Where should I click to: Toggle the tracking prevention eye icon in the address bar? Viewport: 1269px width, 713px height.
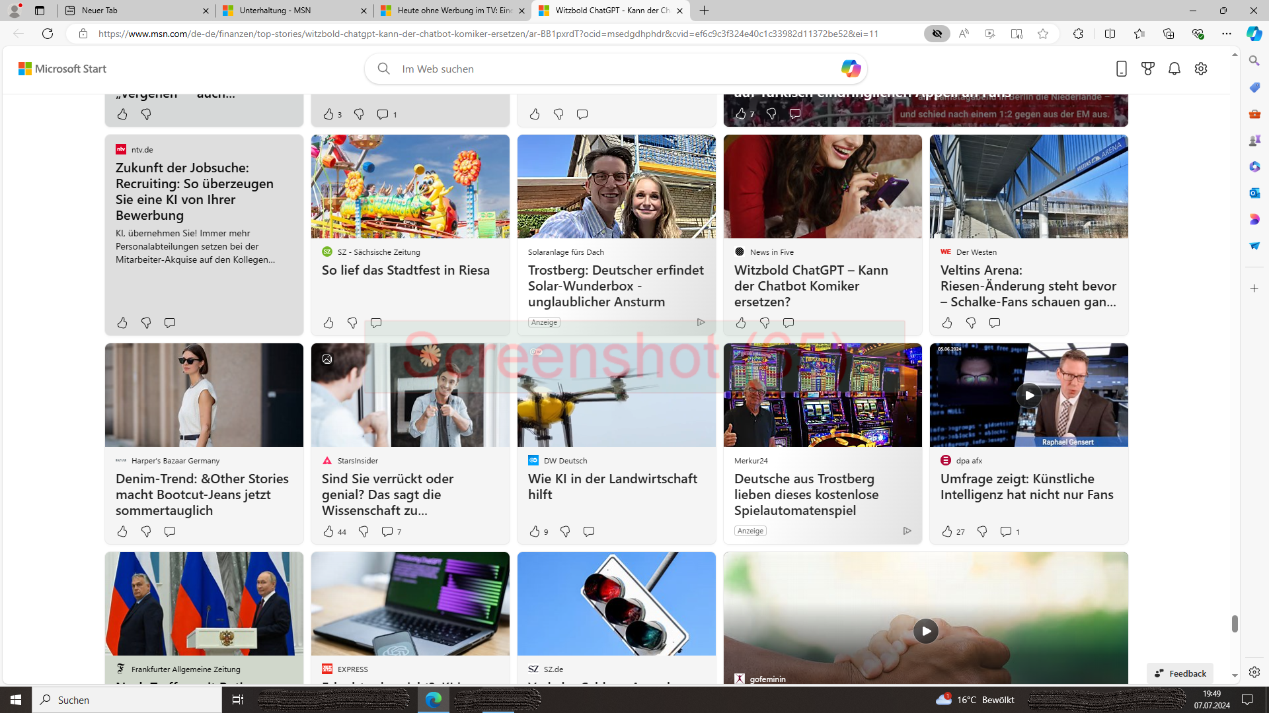point(937,34)
